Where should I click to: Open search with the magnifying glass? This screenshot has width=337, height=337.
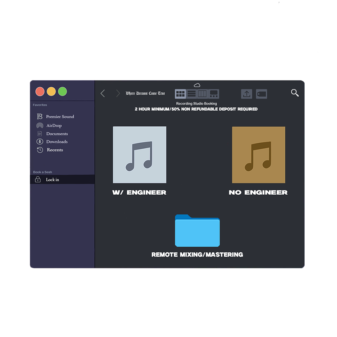point(295,93)
